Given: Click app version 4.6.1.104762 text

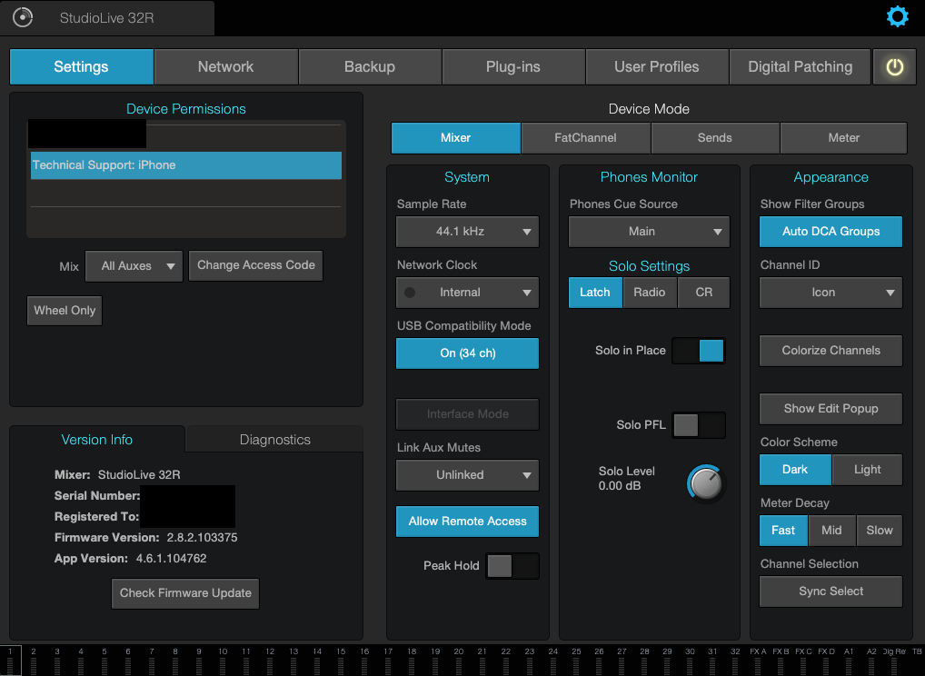Looking at the screenshot, I should 171,559.
